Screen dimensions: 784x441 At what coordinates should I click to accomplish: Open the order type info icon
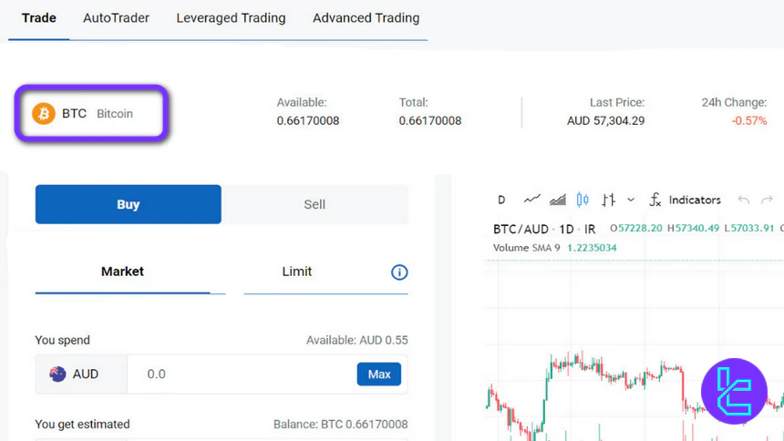pos(399,272)
